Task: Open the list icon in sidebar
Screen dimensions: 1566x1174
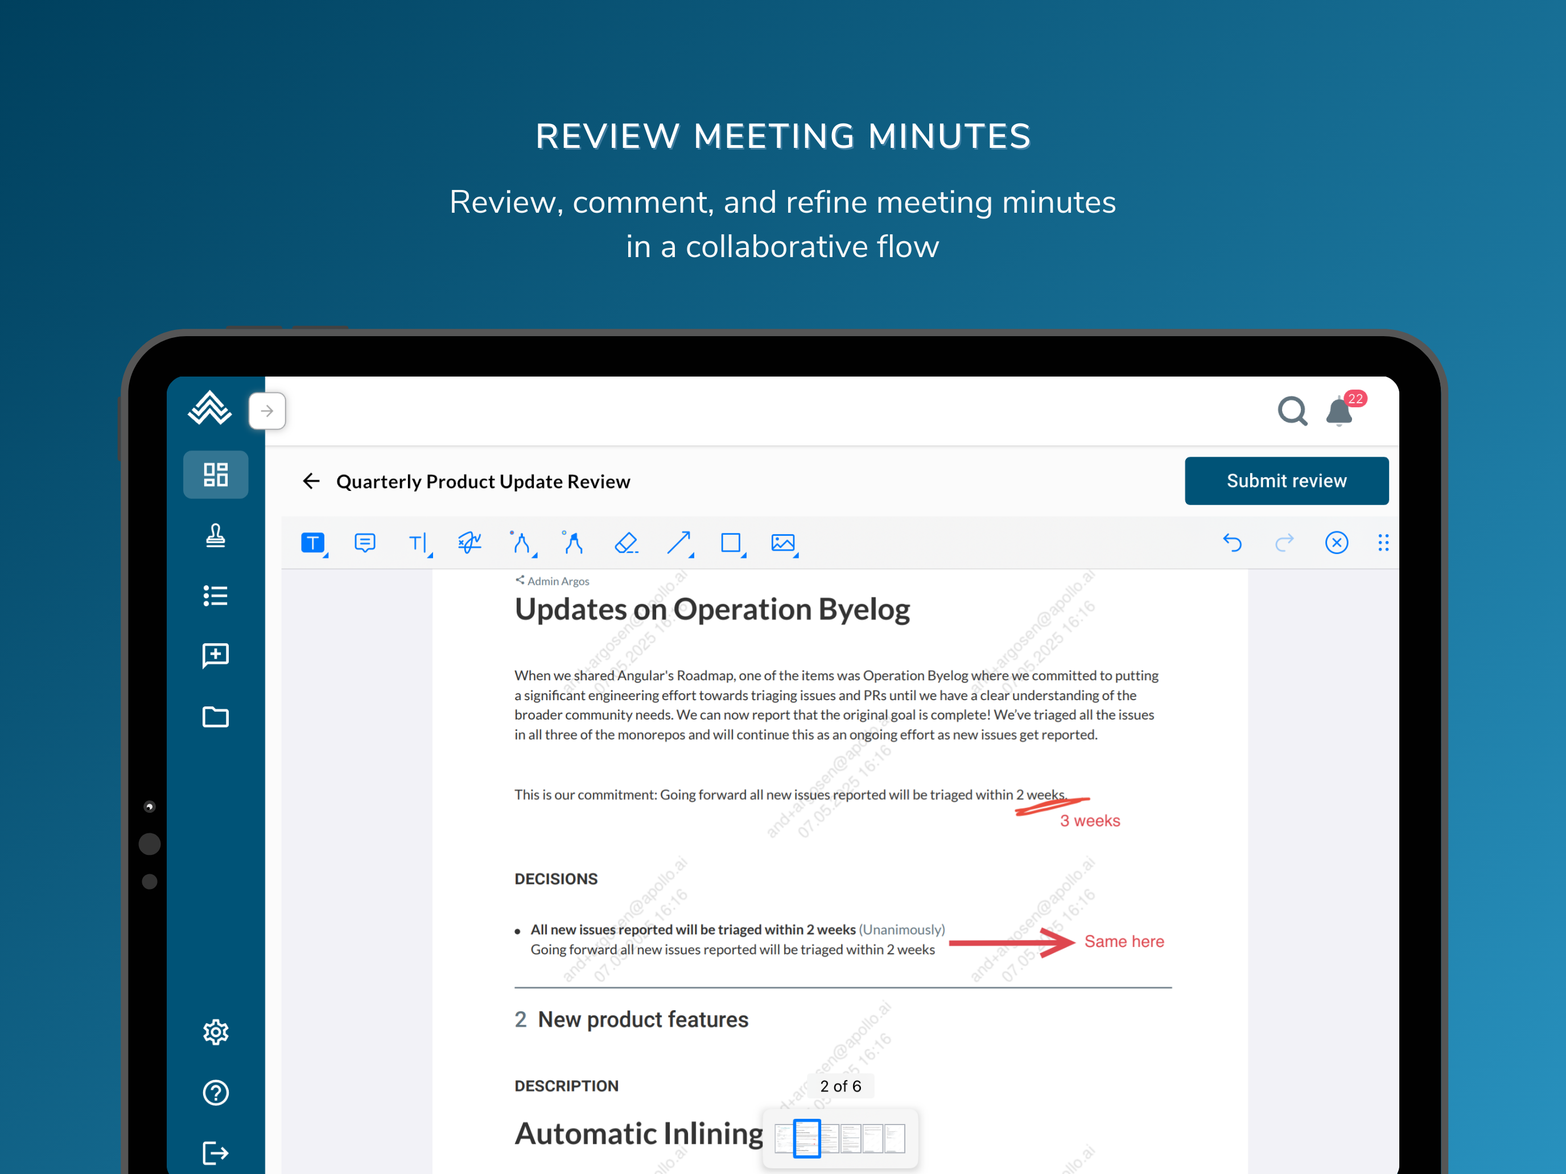Action: point(216,596)
